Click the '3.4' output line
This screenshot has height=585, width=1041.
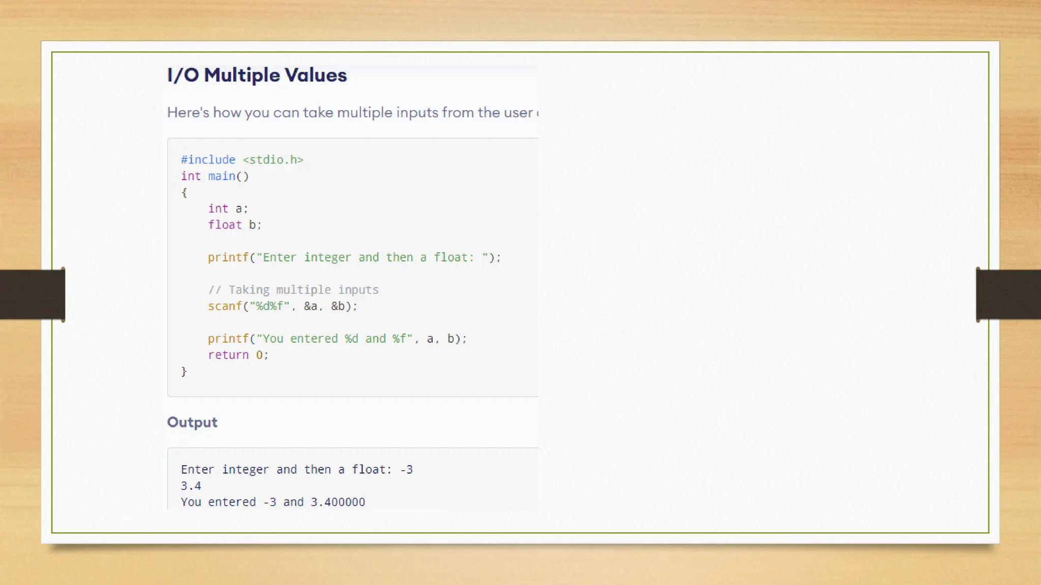coord(191,486)
